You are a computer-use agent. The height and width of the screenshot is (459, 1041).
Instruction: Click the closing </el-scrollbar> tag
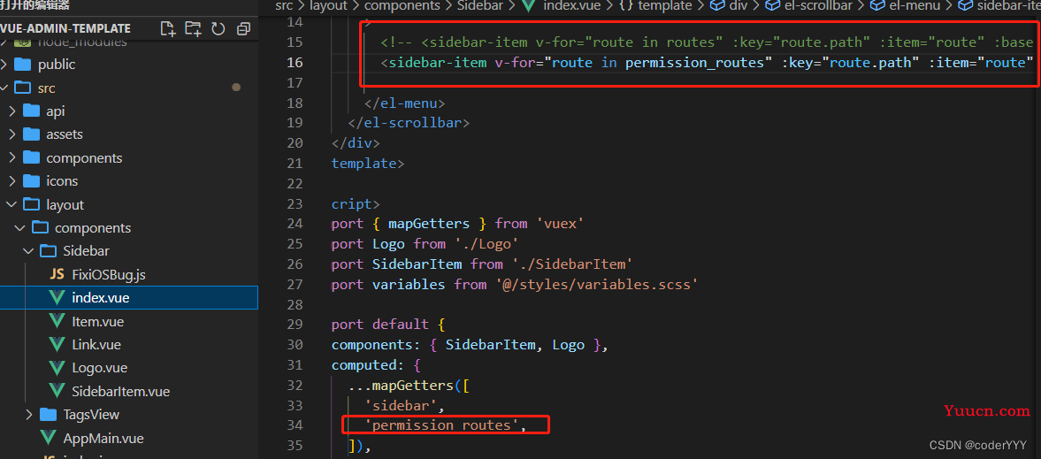409,123
